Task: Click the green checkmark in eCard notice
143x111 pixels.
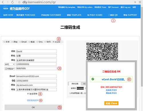Action: 93,79
